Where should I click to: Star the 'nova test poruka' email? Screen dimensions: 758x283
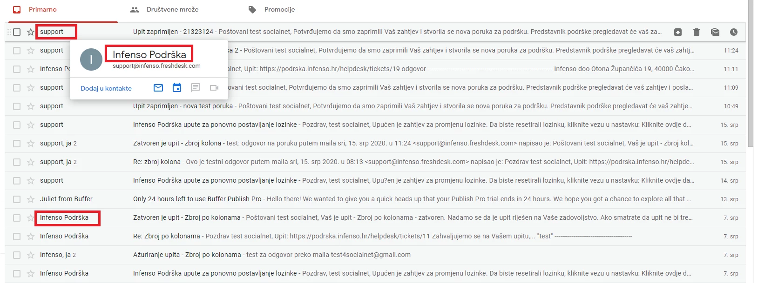tap(31, 106)
